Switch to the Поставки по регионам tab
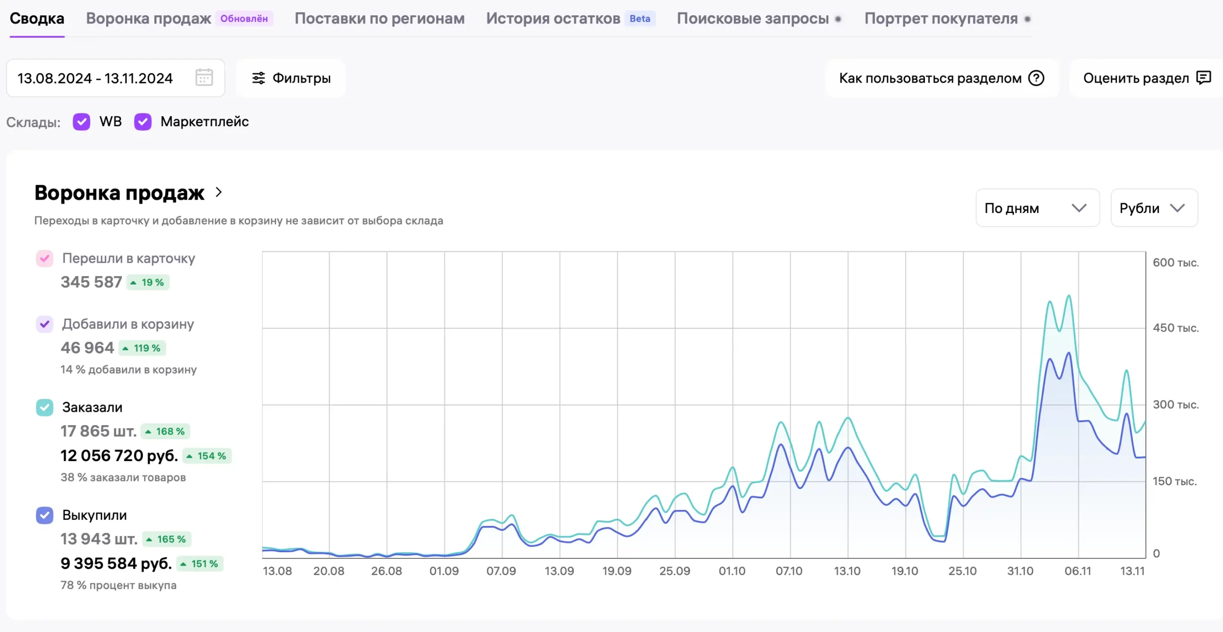Screen dimensions: 1223x632 379,19
